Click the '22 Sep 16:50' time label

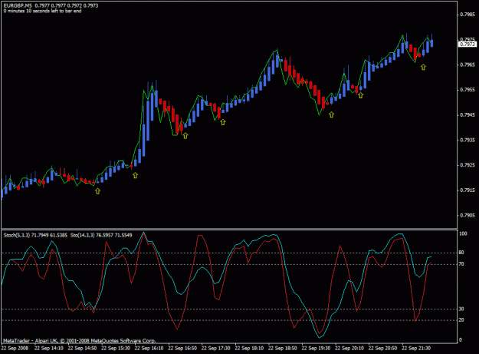[182, 348]
